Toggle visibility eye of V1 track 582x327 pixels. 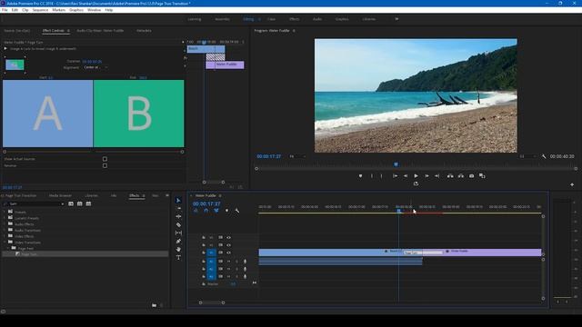tap(228, 253)
